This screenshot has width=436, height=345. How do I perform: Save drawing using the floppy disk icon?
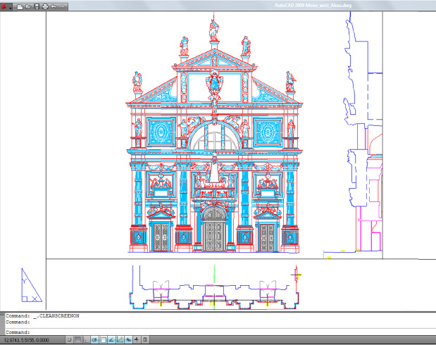click(x=37, y=6)
